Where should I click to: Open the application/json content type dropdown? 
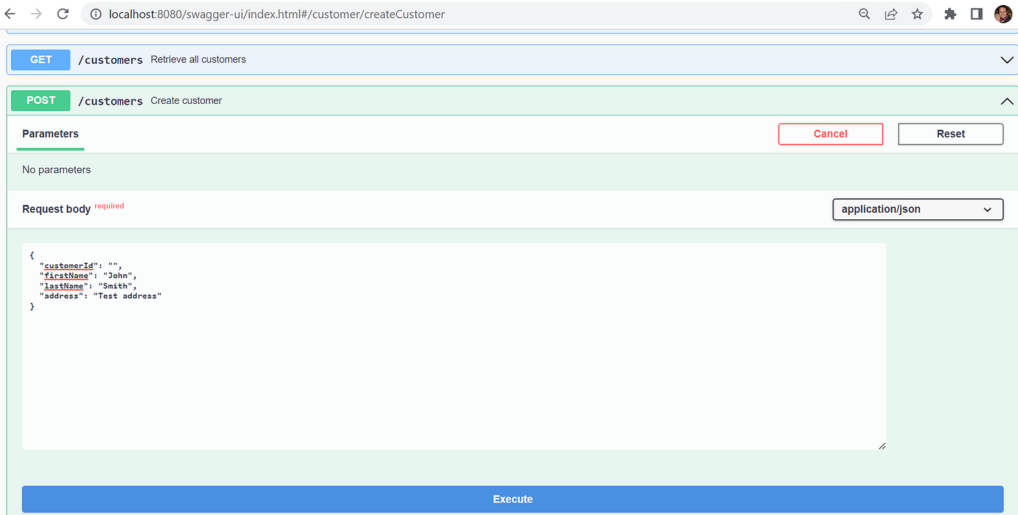click(x=918, y=209)
